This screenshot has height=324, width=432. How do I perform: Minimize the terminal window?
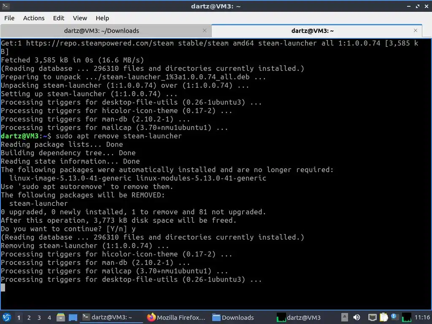408,6
